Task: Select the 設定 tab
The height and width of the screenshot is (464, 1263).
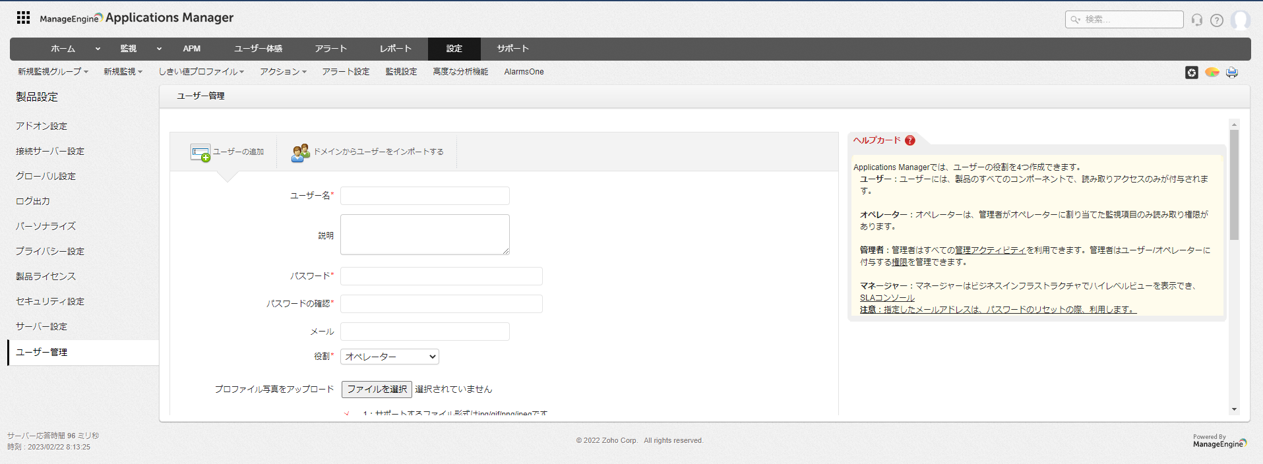Action: (x=454, y=49)
